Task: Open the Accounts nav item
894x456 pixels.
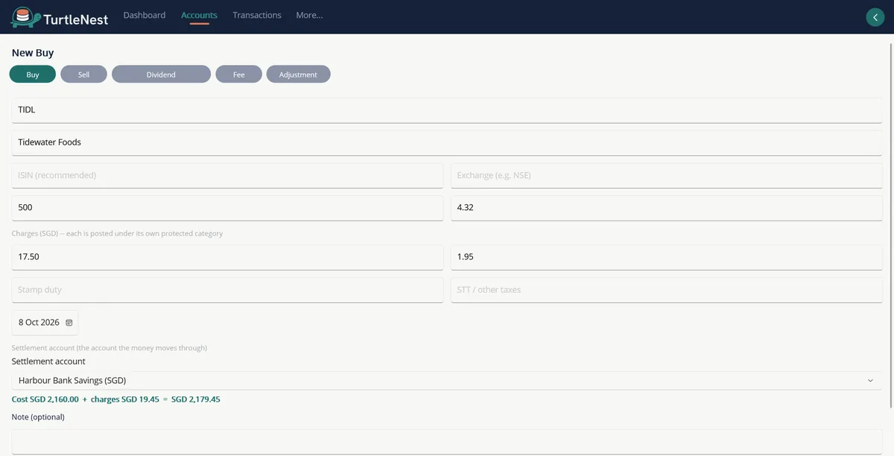Action: coord(199,15)
